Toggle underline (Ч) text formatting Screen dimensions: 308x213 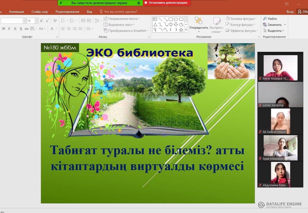[15, 29]
